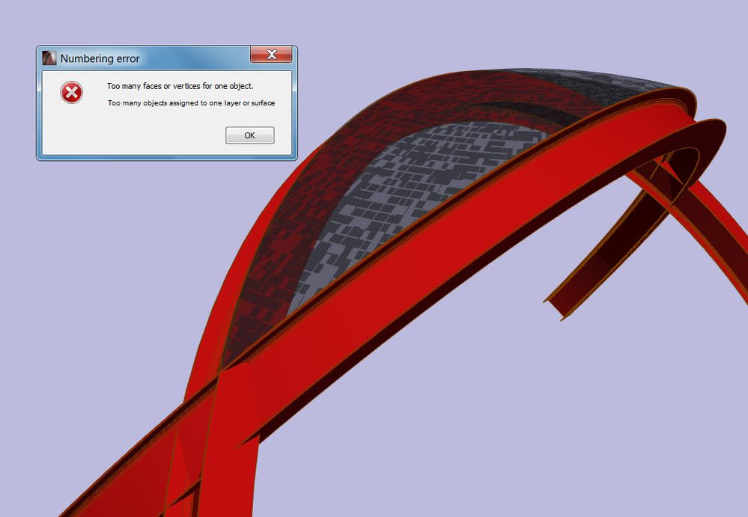
Task: Click the "Numbering error" title text
Action: (100, 58)
